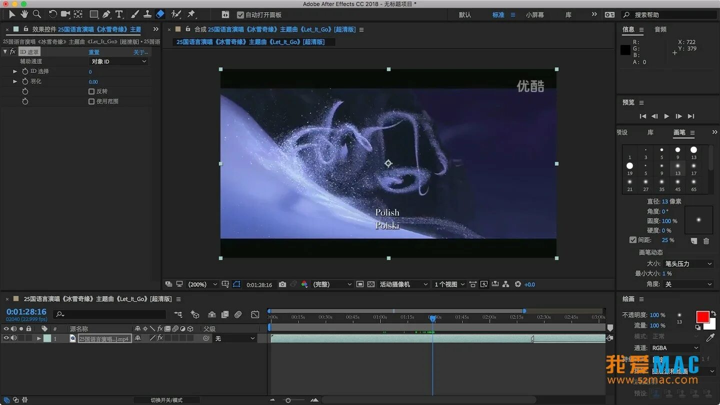Toggle mask and shape path visibility

[236, 284]
